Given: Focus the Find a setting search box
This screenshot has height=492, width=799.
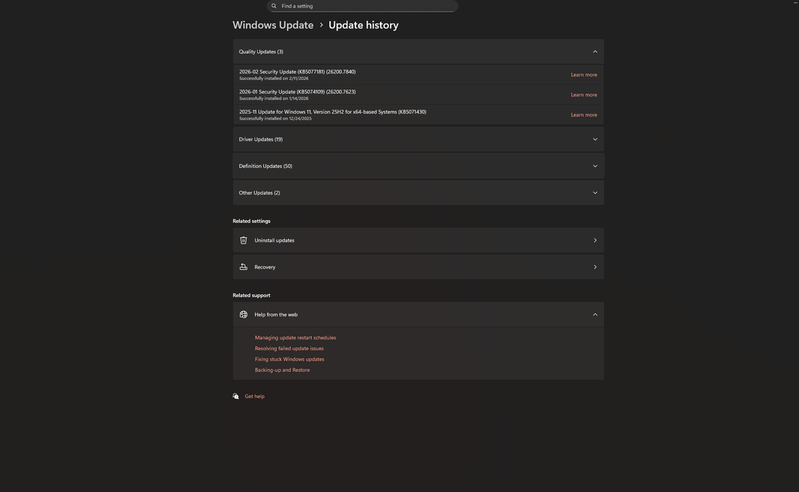Looking at the screenshot, I should 365,6.
